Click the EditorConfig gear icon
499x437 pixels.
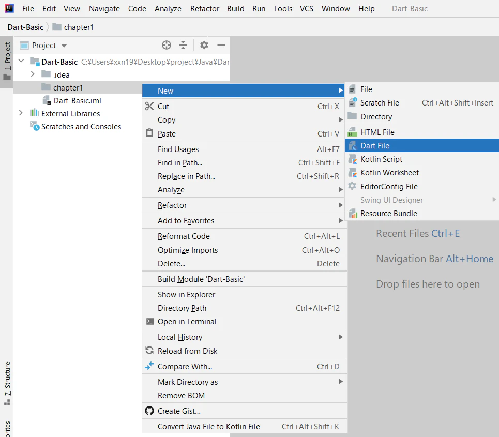[x=352, y=186]
